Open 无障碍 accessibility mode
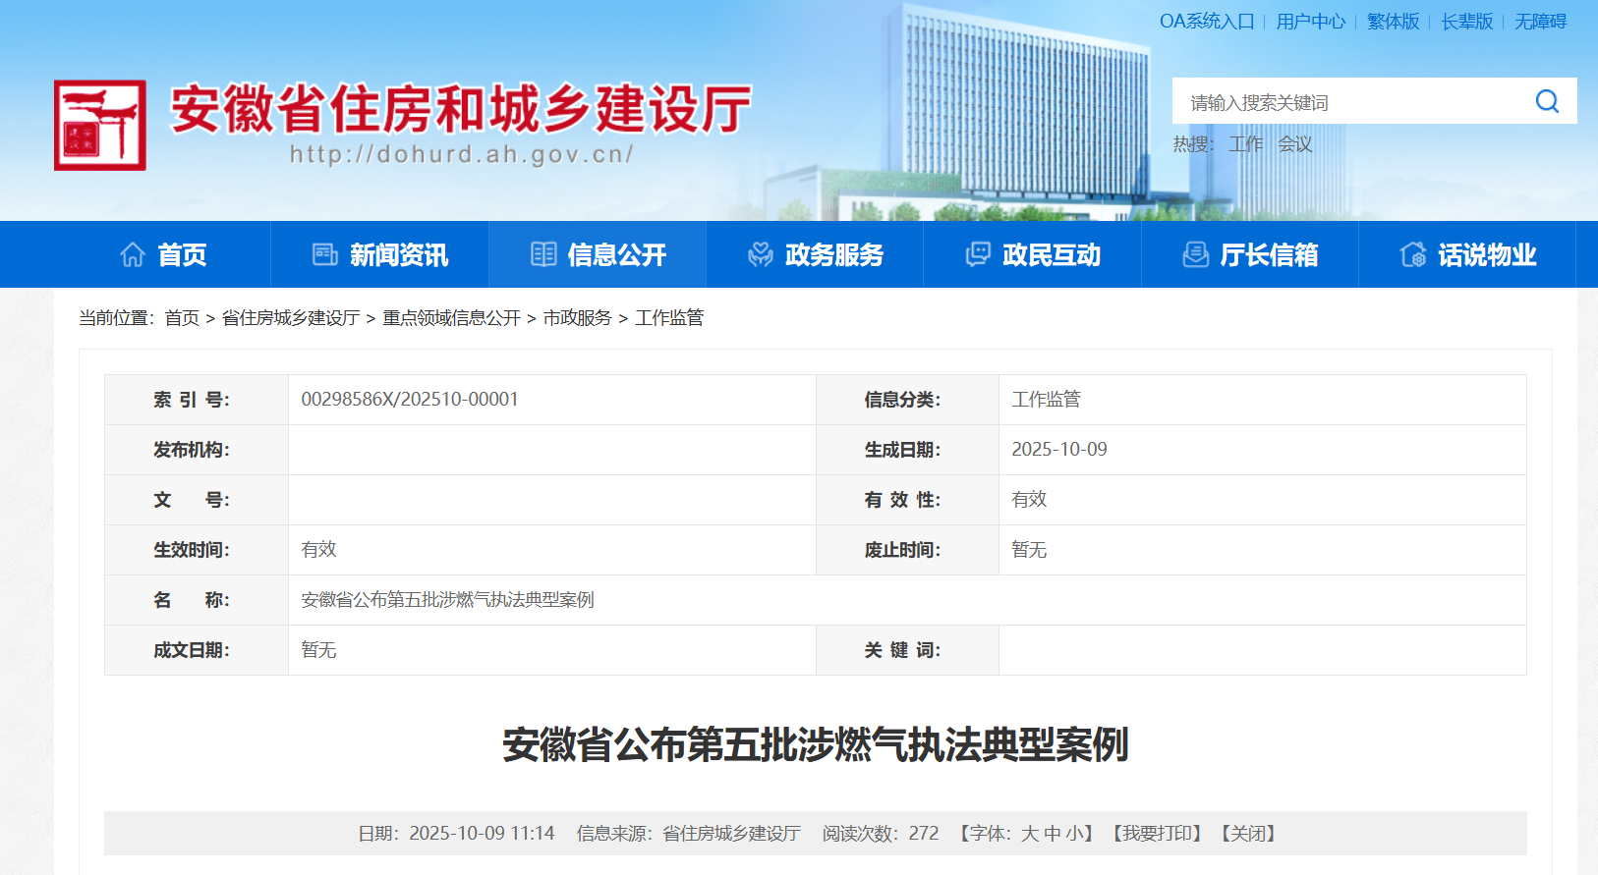Image resolution: width=1598 pixels, height=875 pixels. [x=1540, y=22]
